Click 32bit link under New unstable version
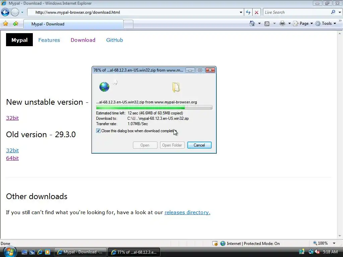The height and width of the screenshot is (257, 343). (12, 118)
